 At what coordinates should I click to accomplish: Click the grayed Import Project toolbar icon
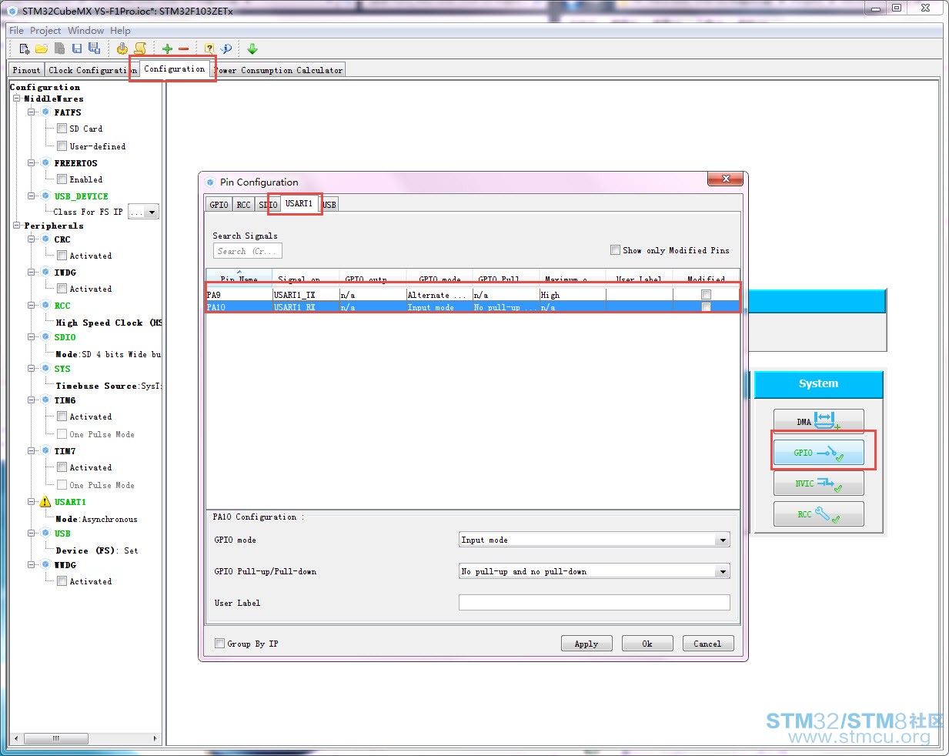coord(59,49)
